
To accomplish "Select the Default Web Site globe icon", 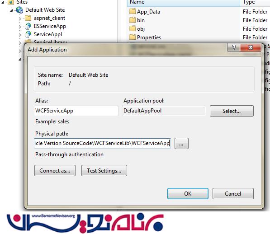I will point(19,10).
